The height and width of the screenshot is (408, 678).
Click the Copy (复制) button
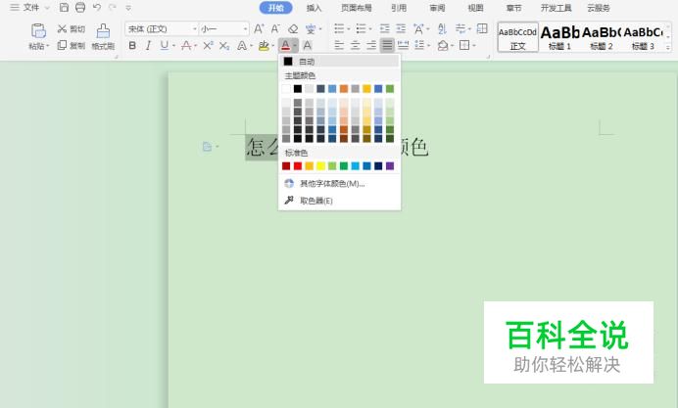pyautogui.click(x=72, y=45)
